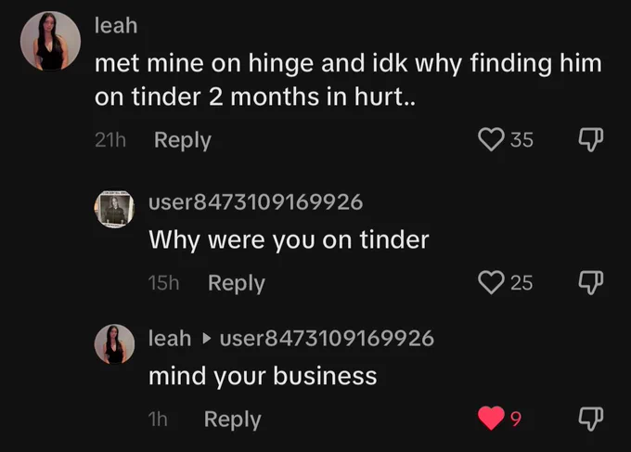
Task: Select the 35 like count
Action: (522, 140)
